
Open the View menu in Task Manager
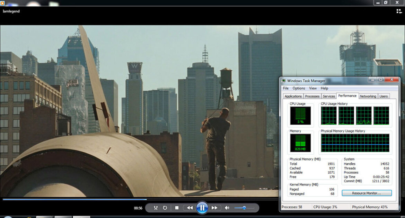tap(313, 88)
